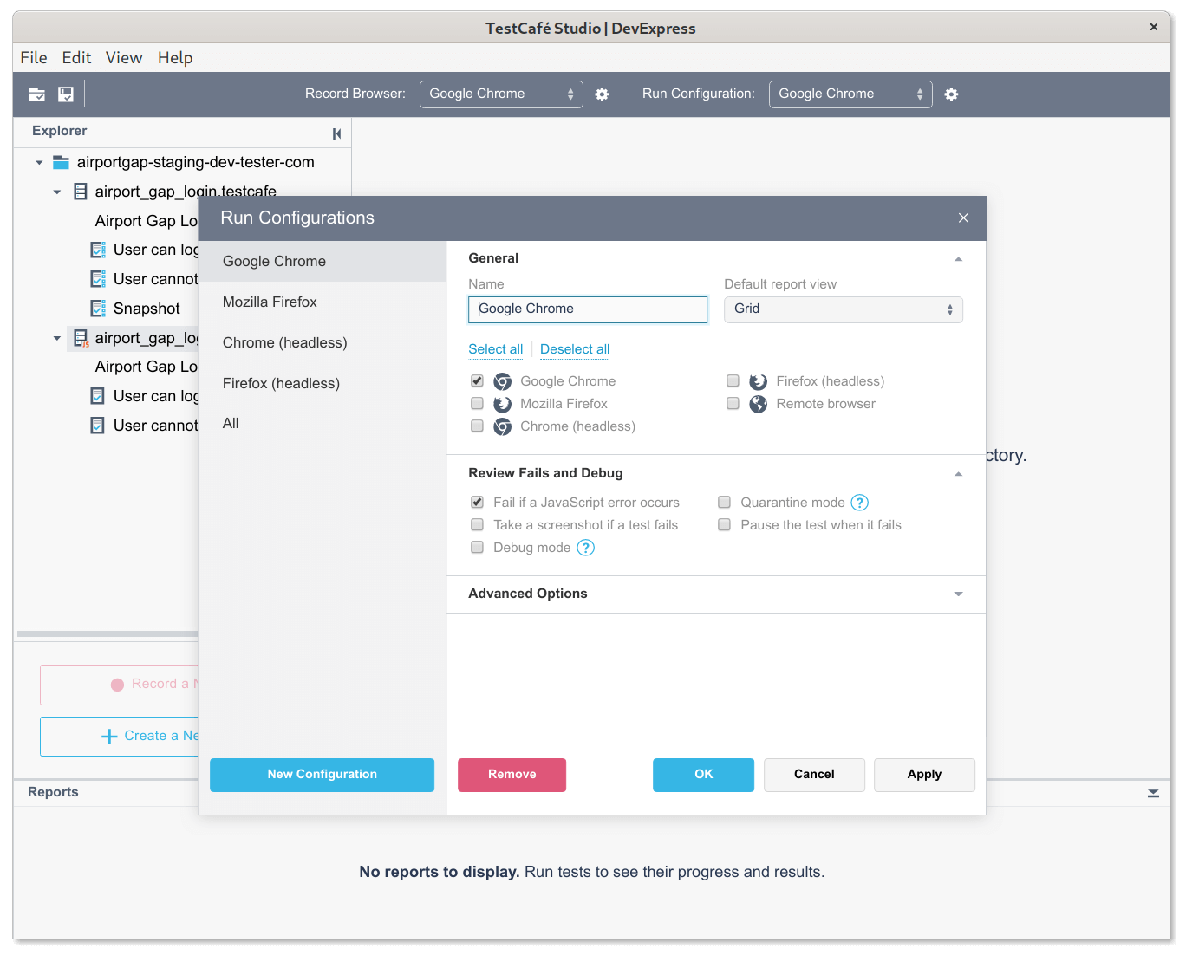
Task: Open Run Configuration settings gear
Action: [952, 94]
